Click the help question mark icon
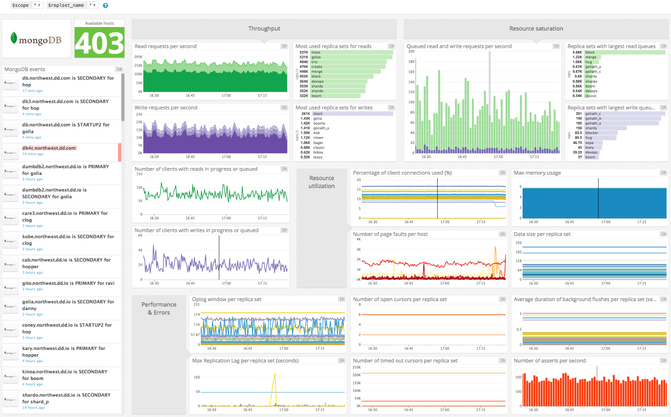 click(x=105, y=5)
